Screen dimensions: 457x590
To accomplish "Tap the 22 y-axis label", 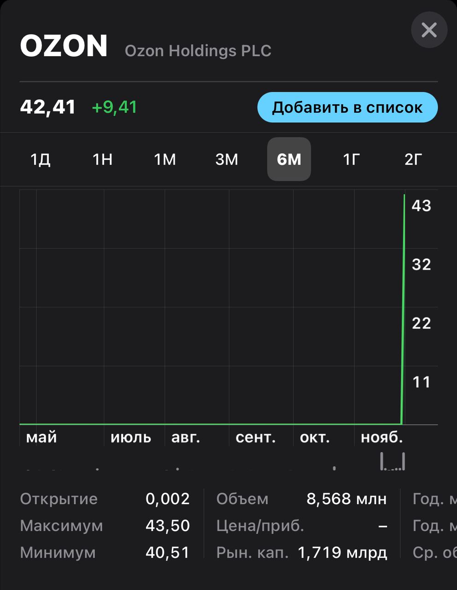I will pos(422,323).
